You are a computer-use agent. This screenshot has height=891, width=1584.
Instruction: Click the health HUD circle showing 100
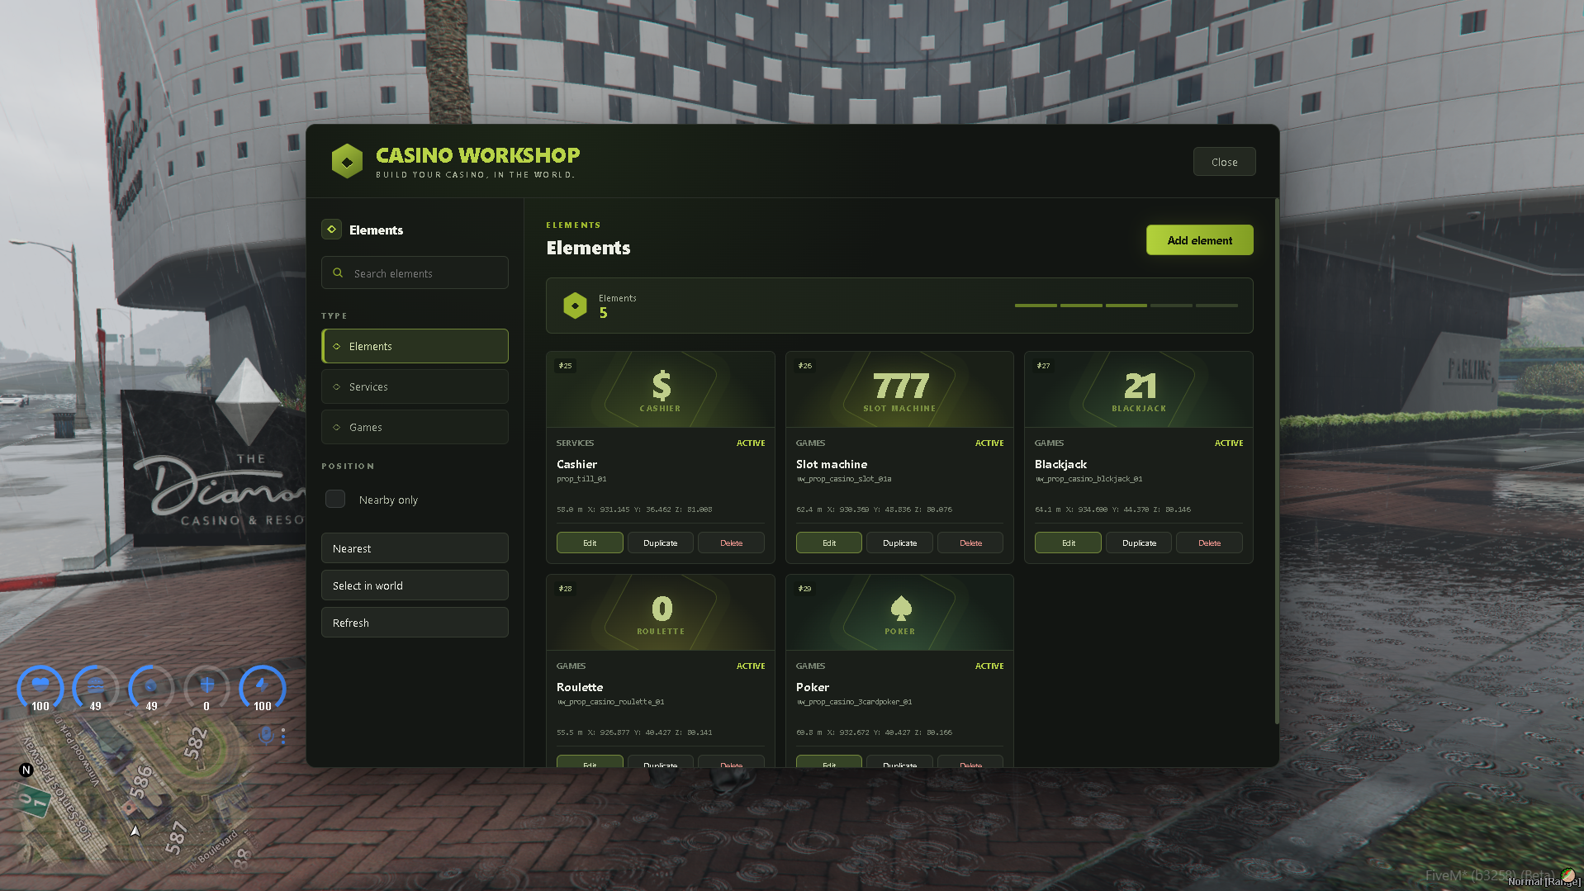click(x=40, y=687)
